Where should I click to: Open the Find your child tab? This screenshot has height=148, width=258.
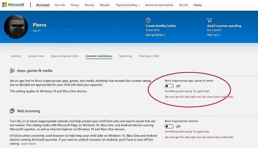[x=149, y=56]
